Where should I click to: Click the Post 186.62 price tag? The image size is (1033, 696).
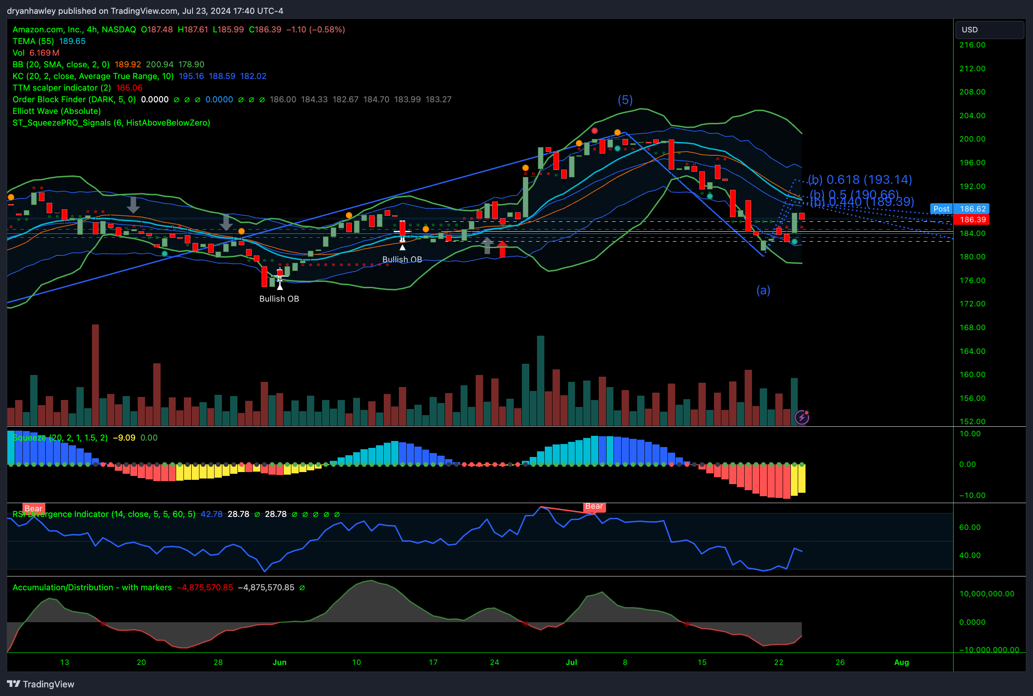click(x=960, y=208)
